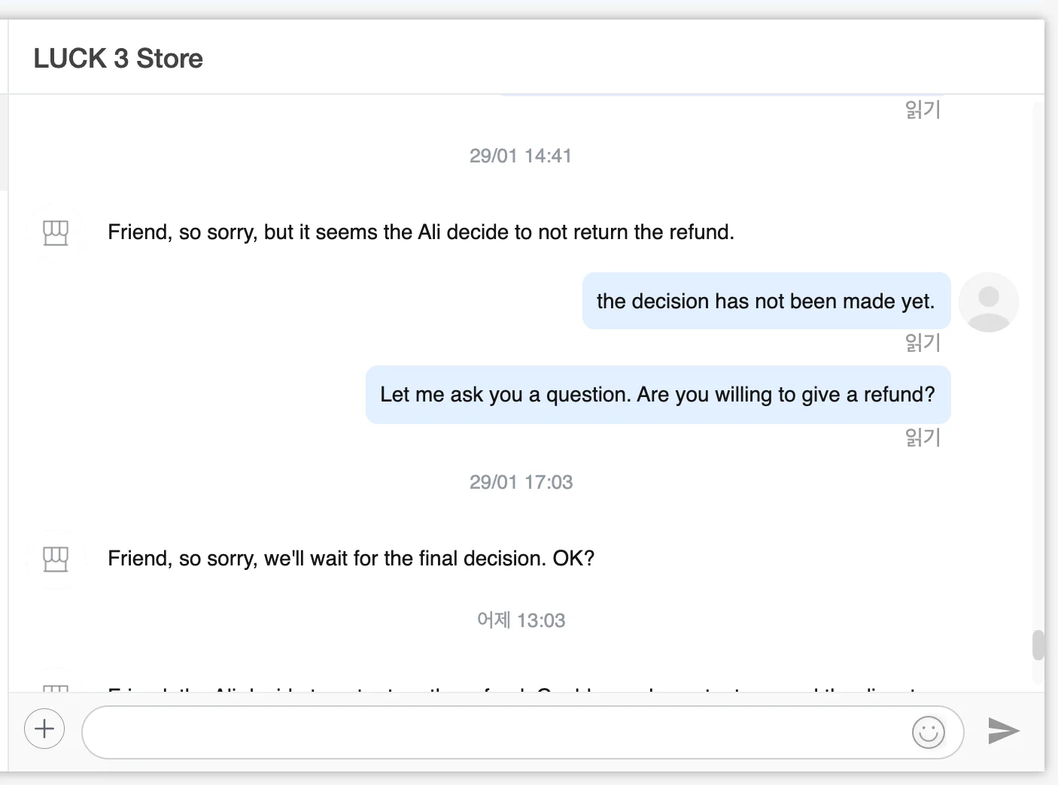Click the partially visible store avatar at bottom
The width and height of the screenshot is (1058, 785).
coord(56,686)
